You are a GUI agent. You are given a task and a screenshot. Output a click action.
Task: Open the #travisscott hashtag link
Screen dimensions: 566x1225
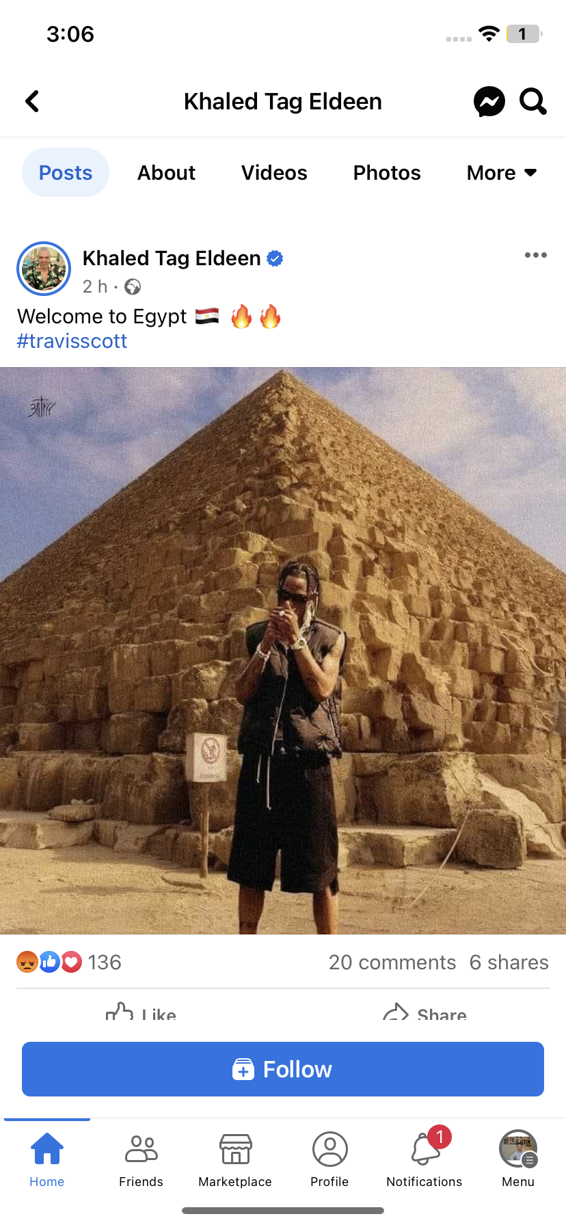pyautogui.click(x=72, y=341)
